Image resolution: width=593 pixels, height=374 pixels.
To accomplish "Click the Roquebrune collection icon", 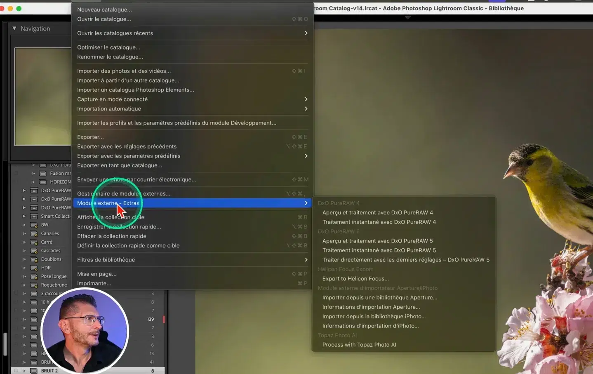I will pyautogui.click(x=34, y=285).
